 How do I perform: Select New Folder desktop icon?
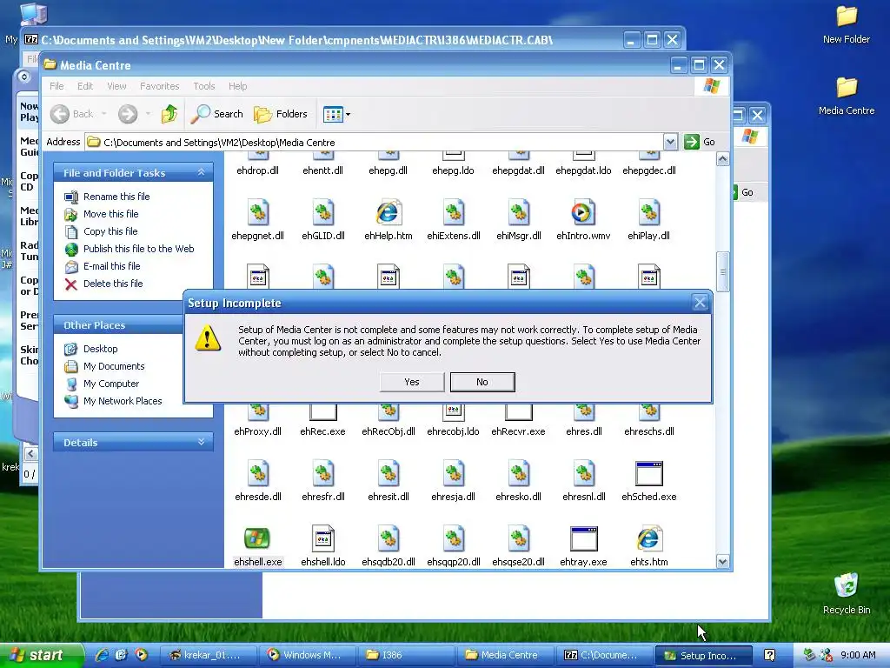click(x=847, y=24)
